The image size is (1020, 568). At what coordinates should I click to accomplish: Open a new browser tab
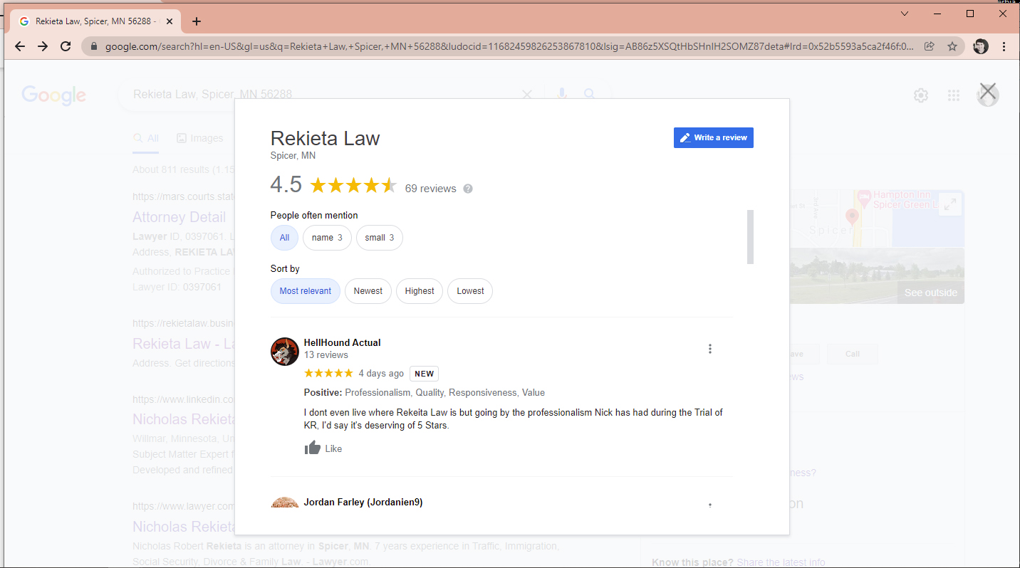coord(197,21)
